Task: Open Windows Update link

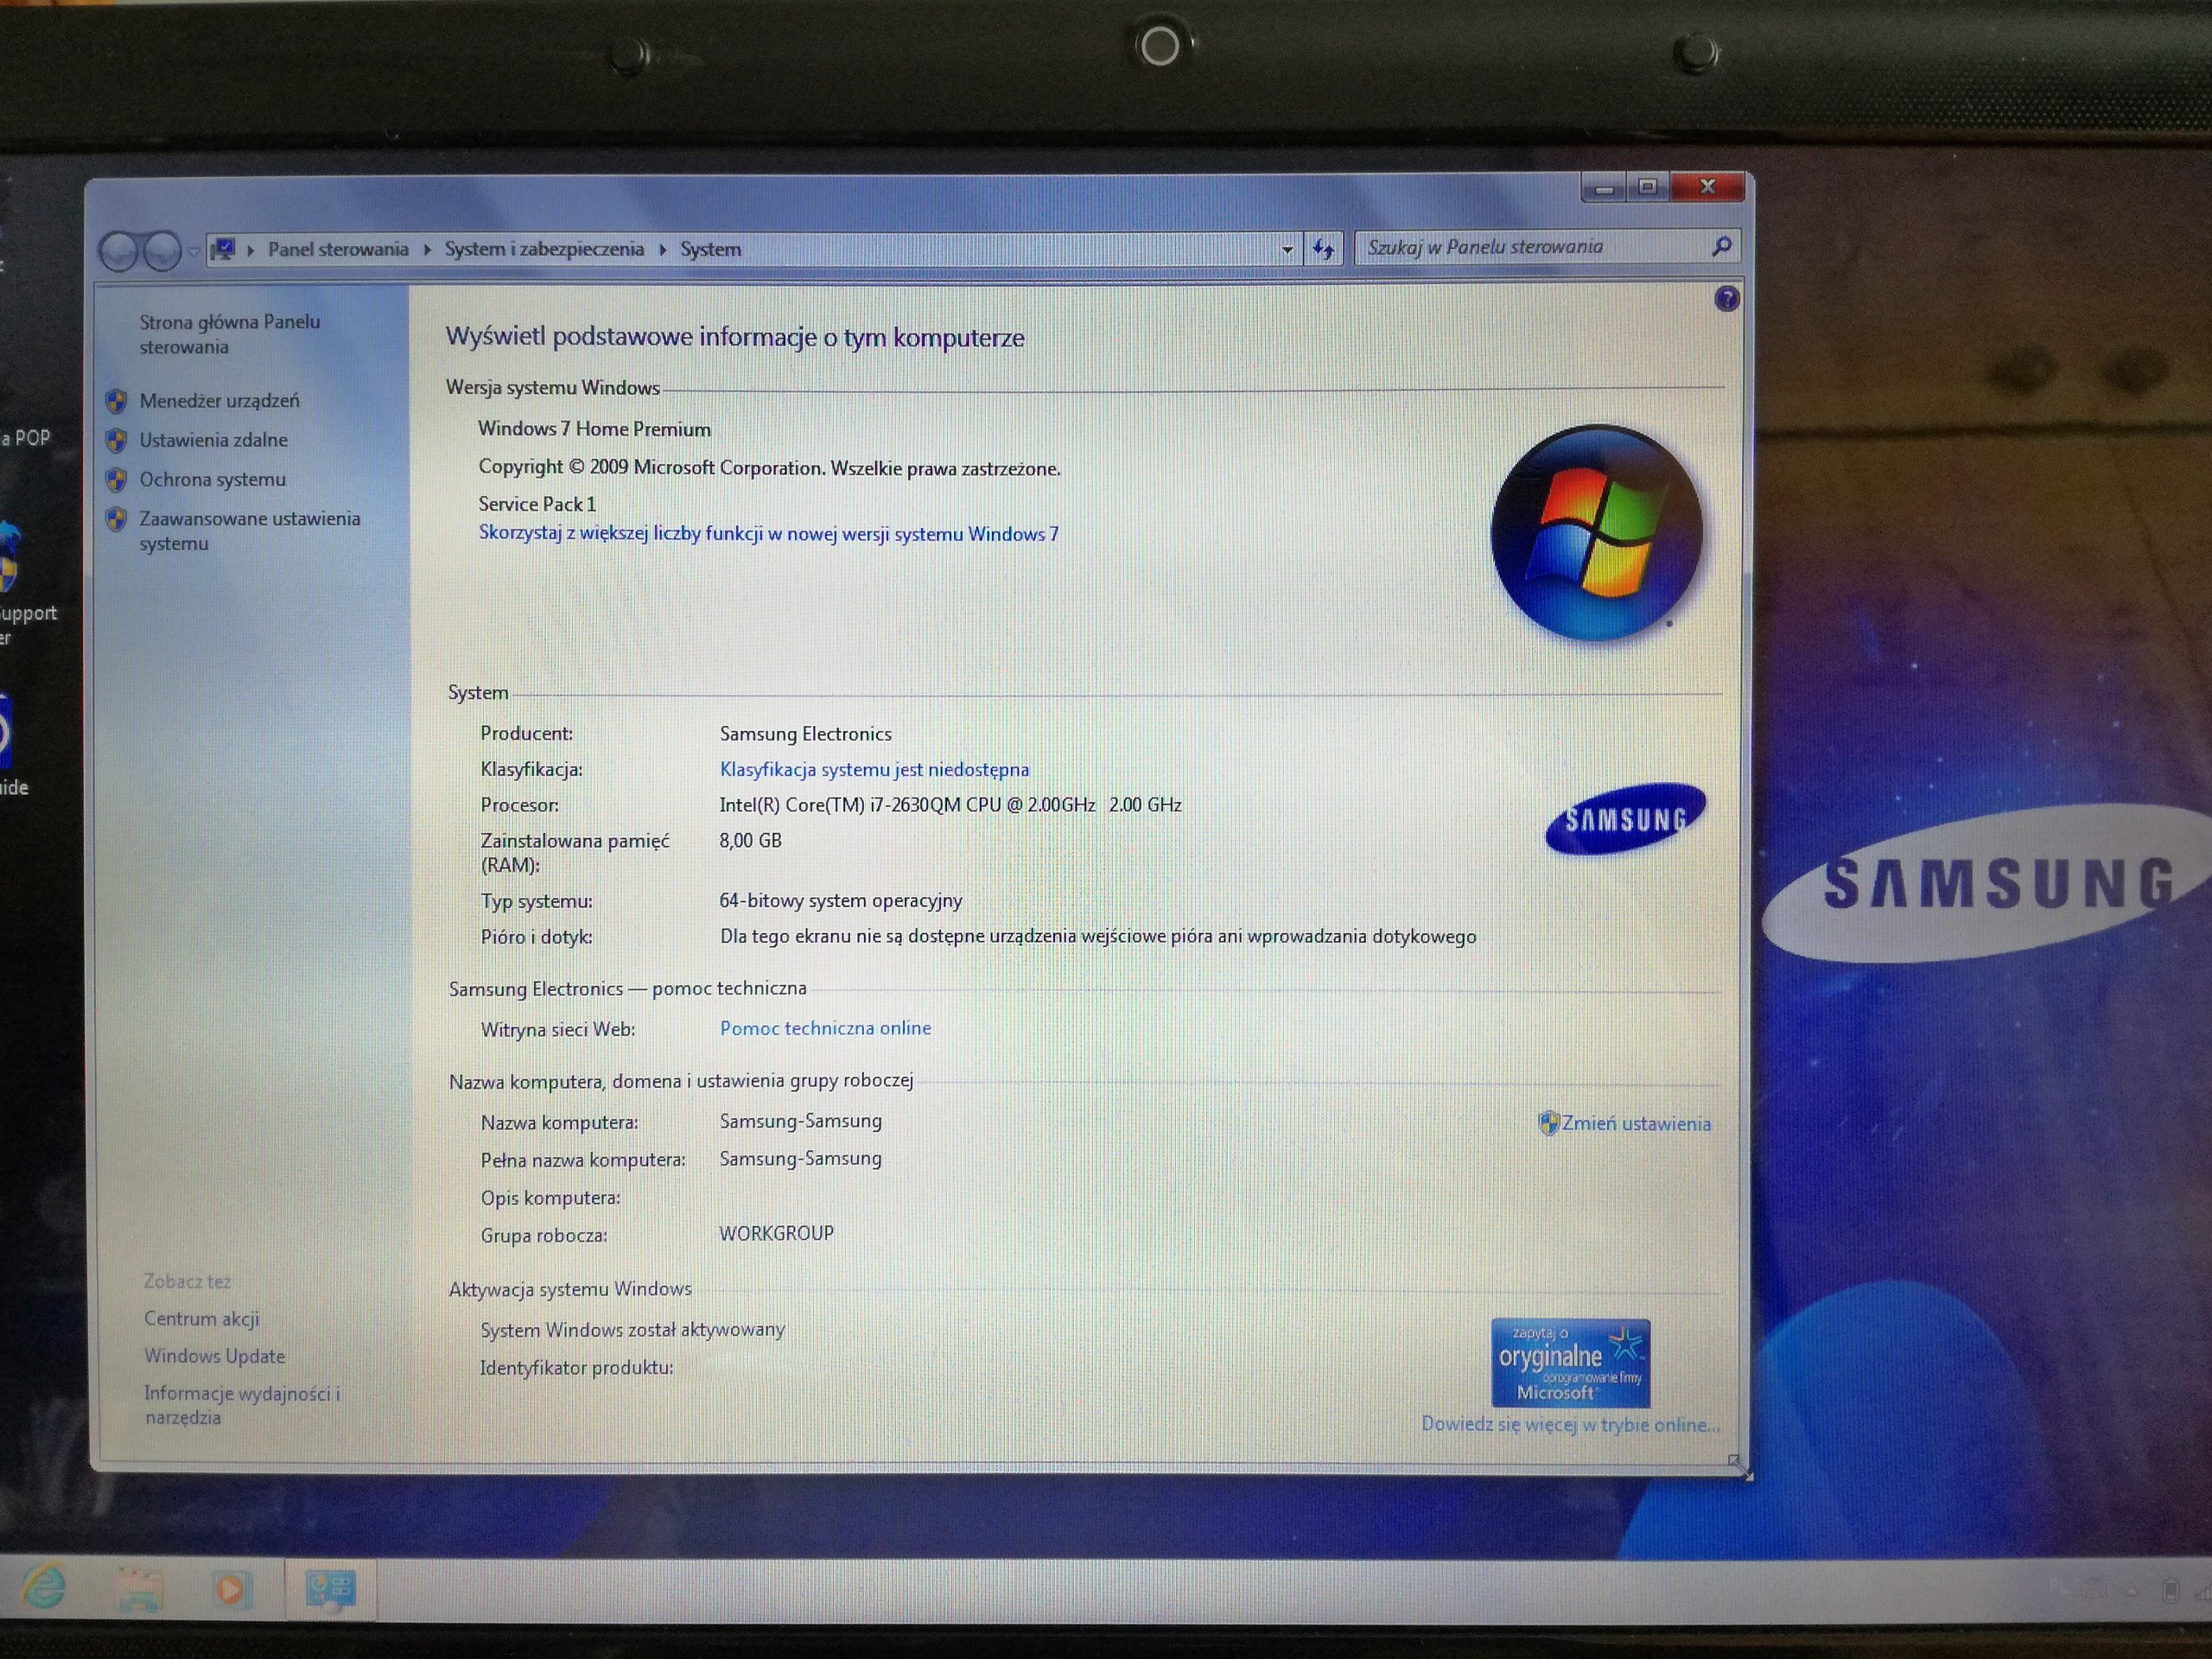Action: [214, 1356]
